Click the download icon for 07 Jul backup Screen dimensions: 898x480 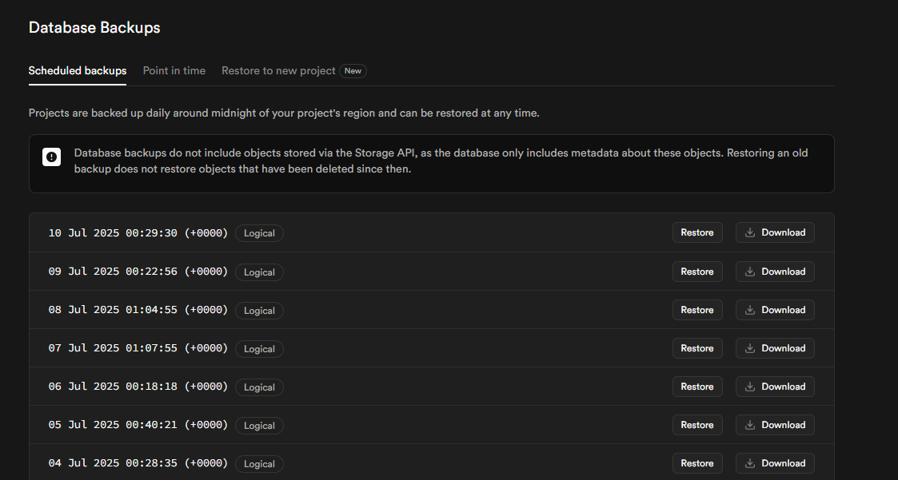pyautogui.click(x=750, y=348)
